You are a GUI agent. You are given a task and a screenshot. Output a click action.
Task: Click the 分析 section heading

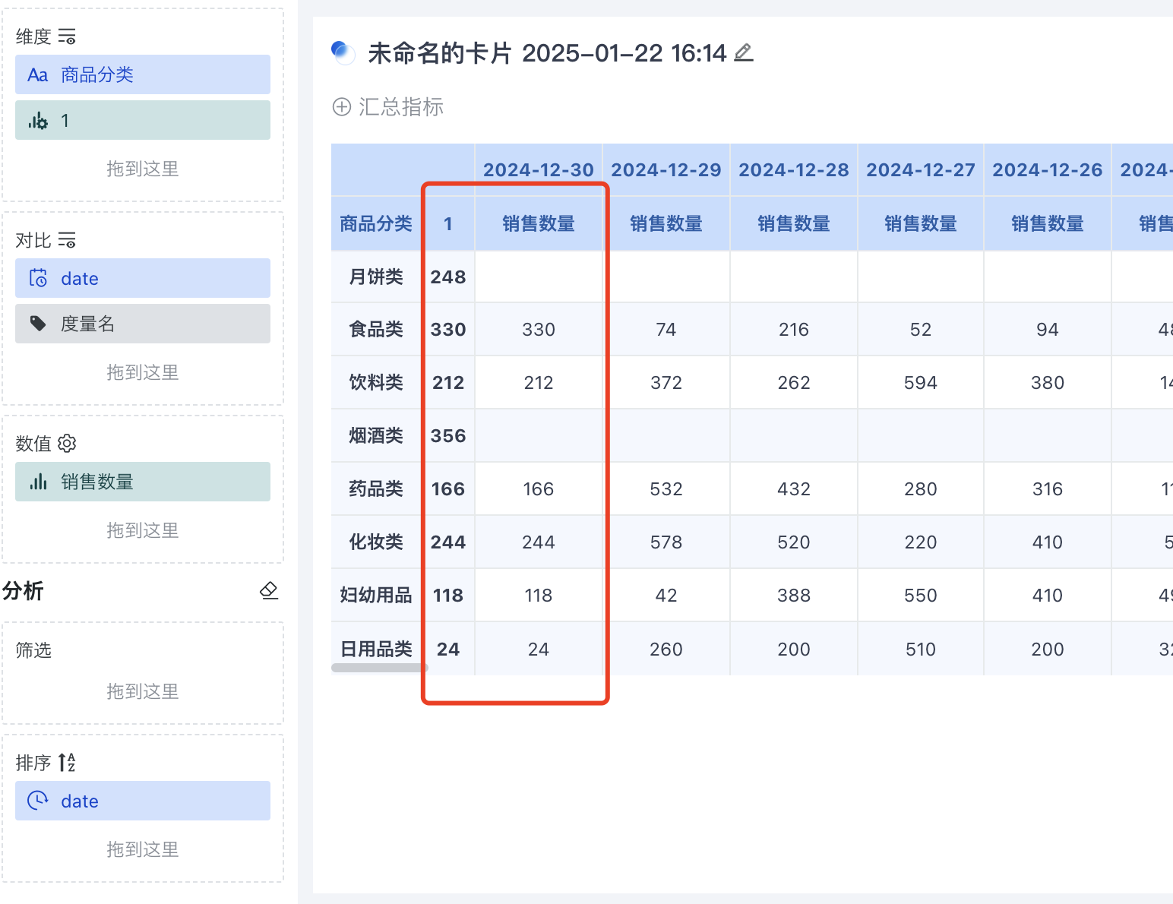(23, 590)
